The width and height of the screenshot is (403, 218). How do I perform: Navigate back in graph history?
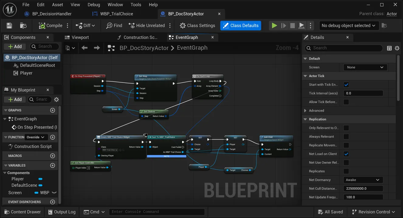[85, 48]
